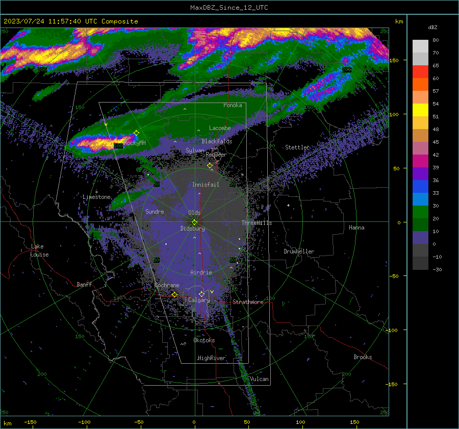Click the Strathmore label

(x=248, y=302)
